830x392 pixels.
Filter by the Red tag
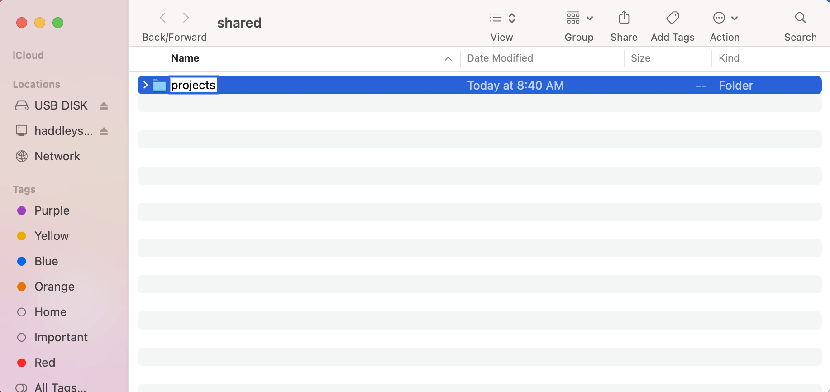[45, 363]
